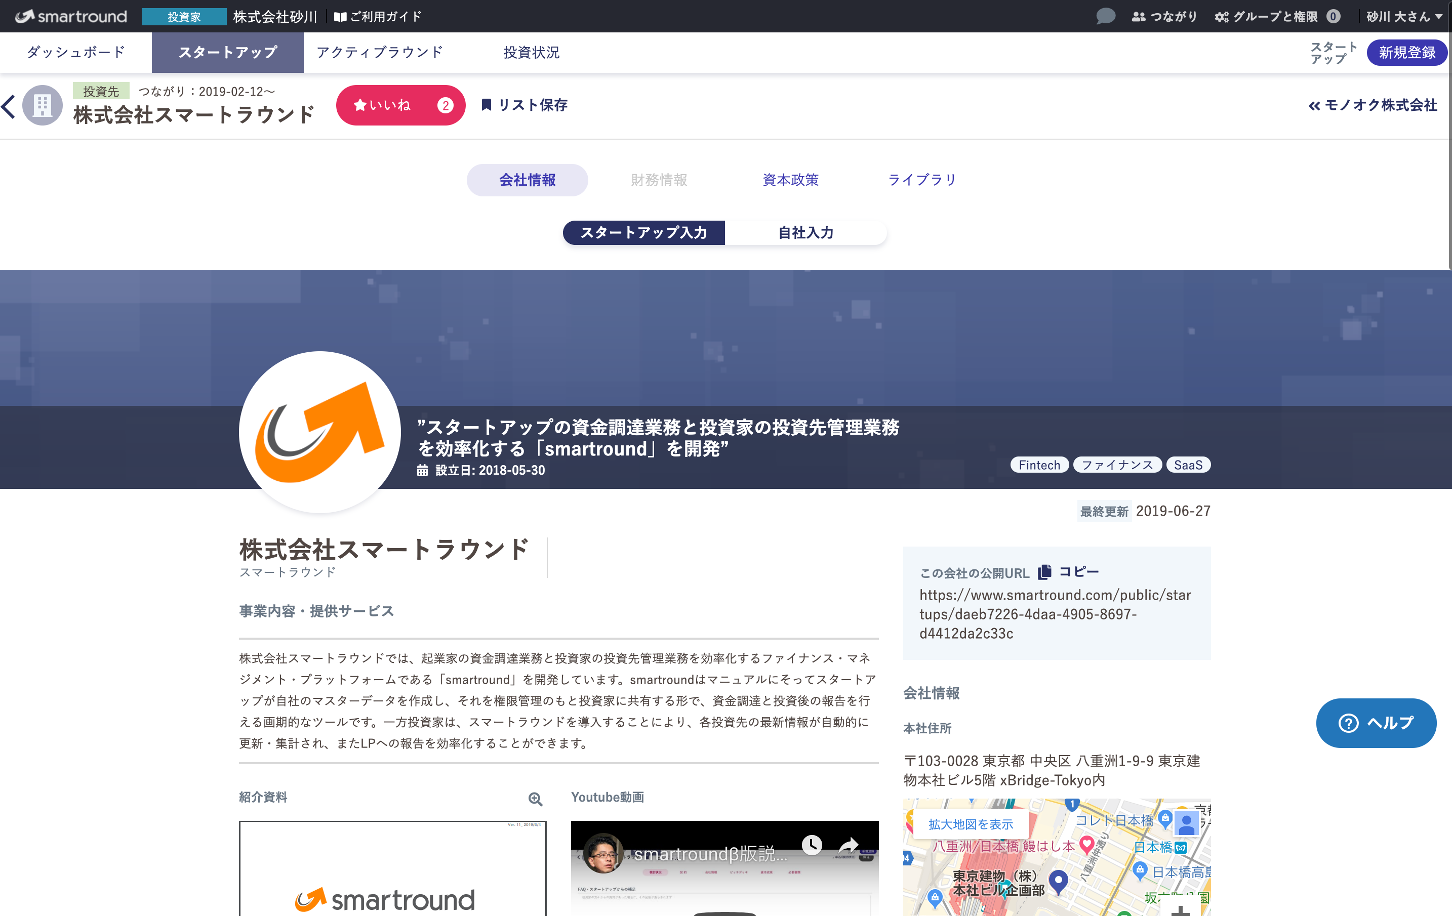1452x916 pixels.
Task: Click the 投資家 role badge
Action: click(184, 16)
